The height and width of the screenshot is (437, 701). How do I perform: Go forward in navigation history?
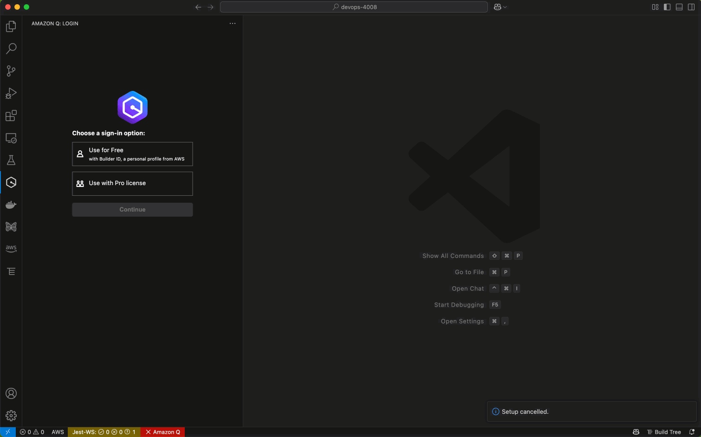pyautogui.click(x=210, y=7)
